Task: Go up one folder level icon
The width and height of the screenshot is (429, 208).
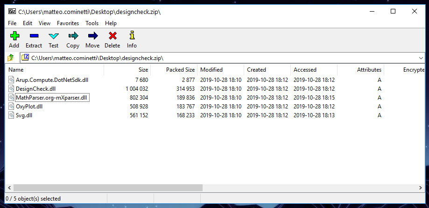Action: (11, 58)
